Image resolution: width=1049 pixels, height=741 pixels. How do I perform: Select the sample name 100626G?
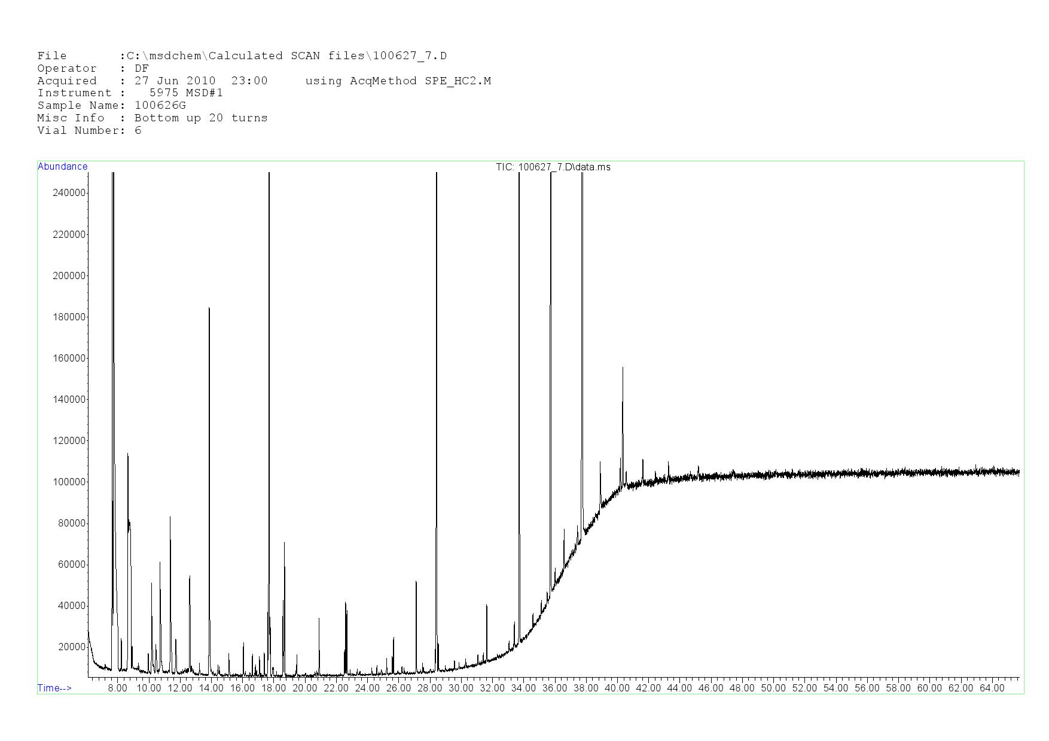click(160, 106)
